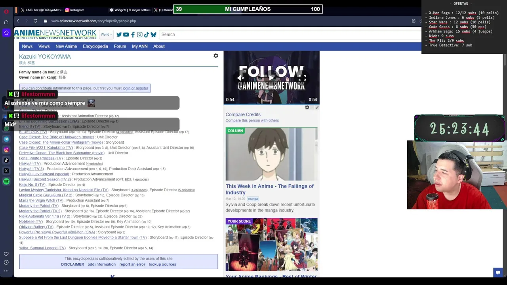Open ANN's Bluesky butterfly icon
The width and height of the screenshot is (507, 285).
pyautogui.click(x=153, y=34)
